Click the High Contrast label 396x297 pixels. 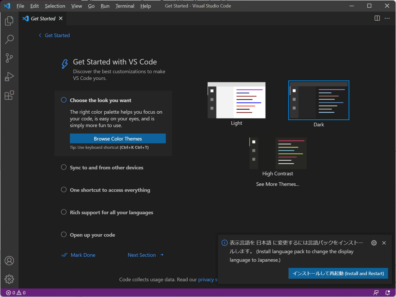278,174
